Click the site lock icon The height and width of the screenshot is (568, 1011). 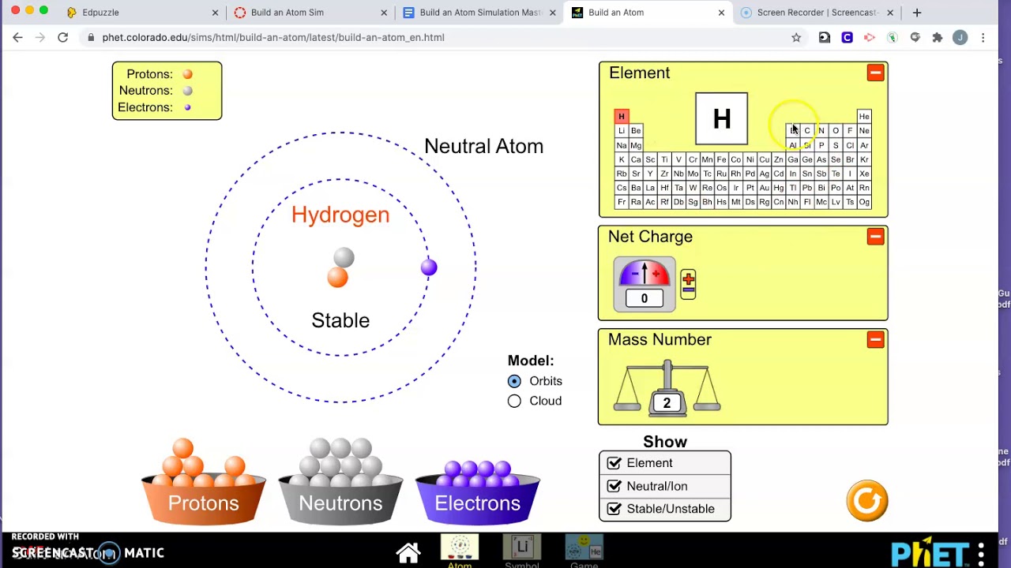92,37
